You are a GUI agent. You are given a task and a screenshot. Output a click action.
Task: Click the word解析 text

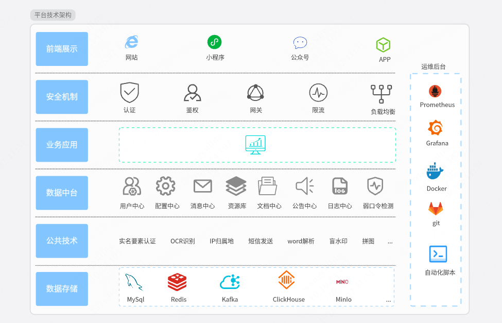(301, 241)
